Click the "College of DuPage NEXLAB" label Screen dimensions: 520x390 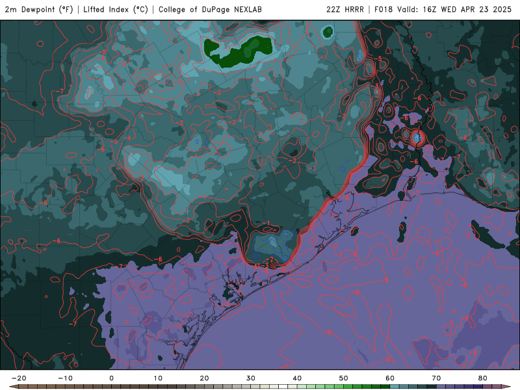tap(210, 10)
